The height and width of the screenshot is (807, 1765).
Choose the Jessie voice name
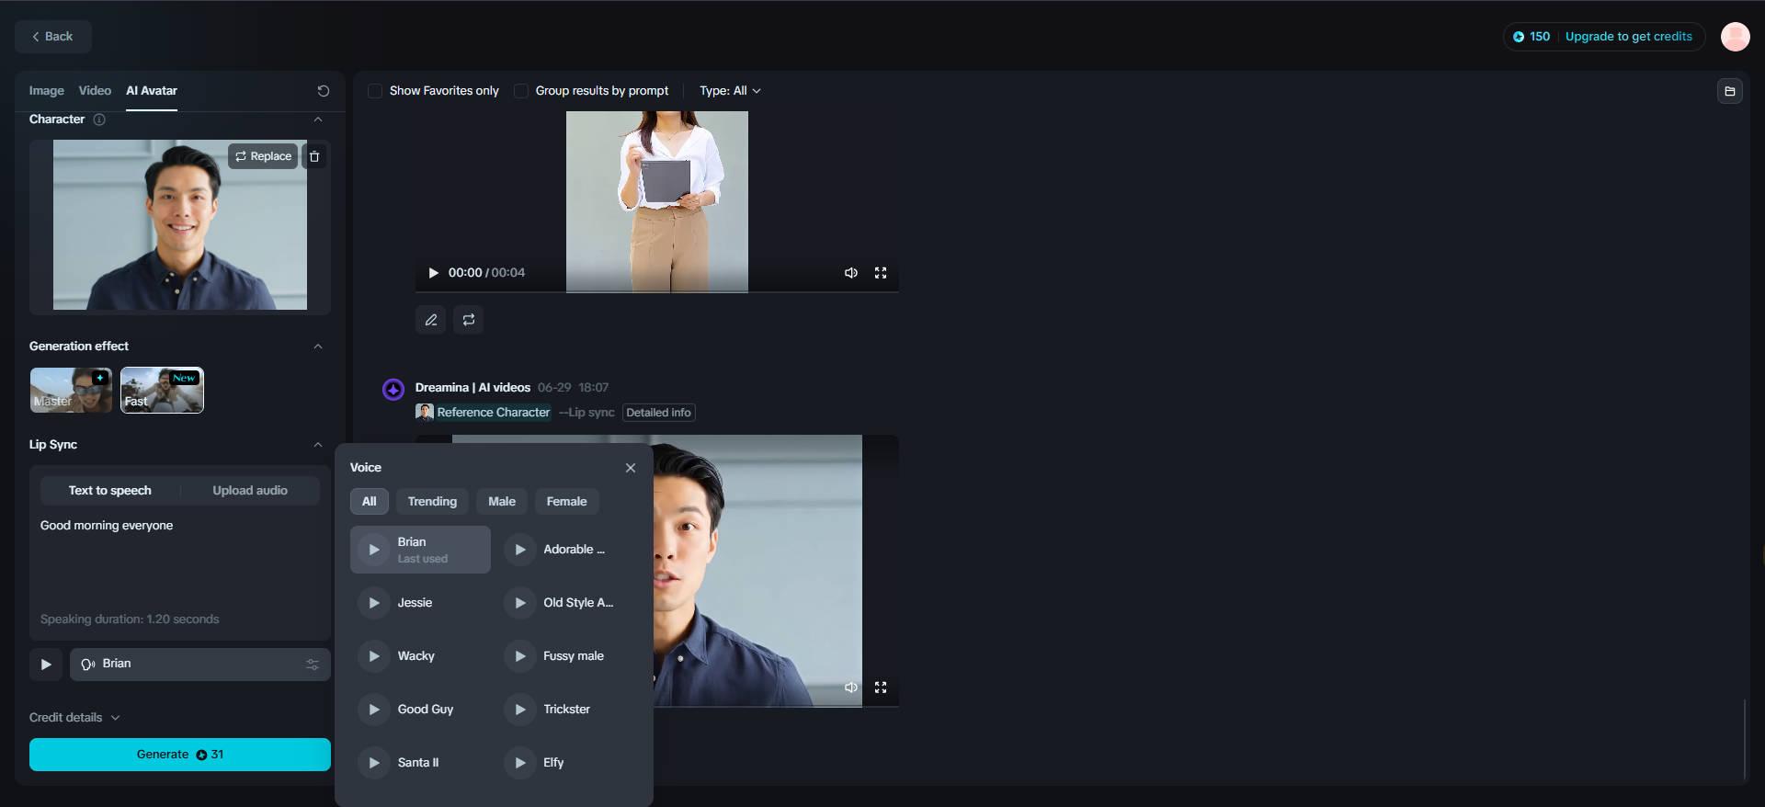tap(415, 603)
